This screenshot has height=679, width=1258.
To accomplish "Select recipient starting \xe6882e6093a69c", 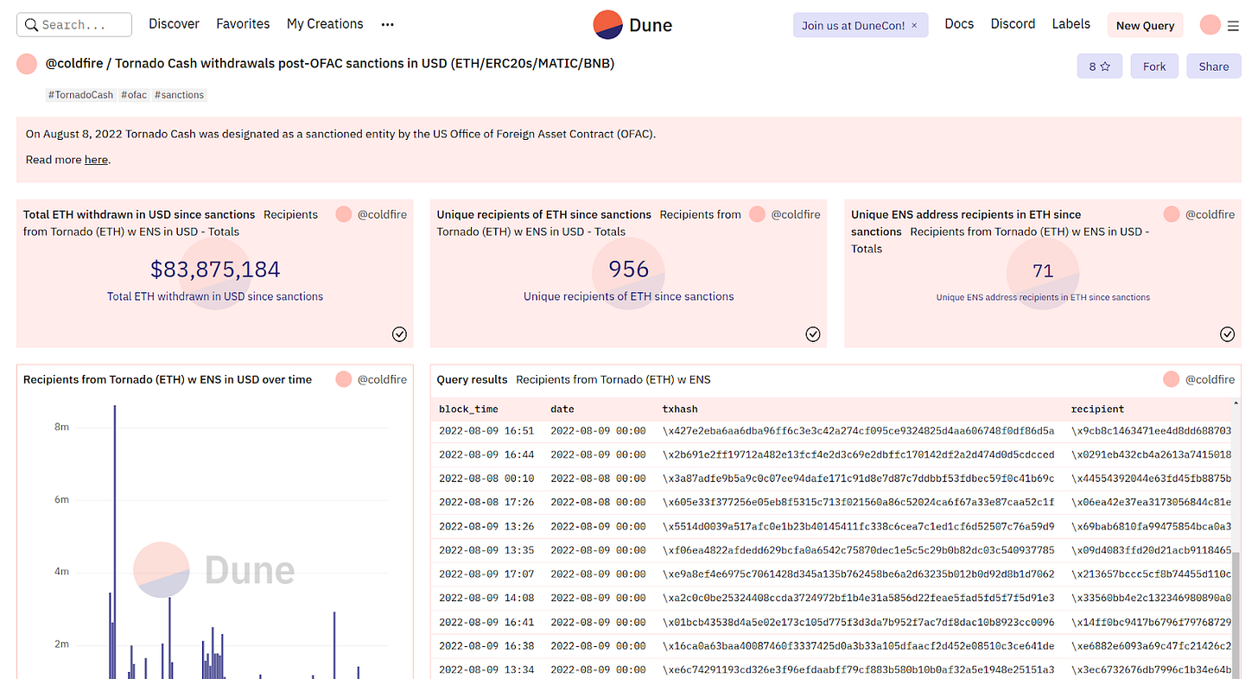I will [x=1152, y=645].
